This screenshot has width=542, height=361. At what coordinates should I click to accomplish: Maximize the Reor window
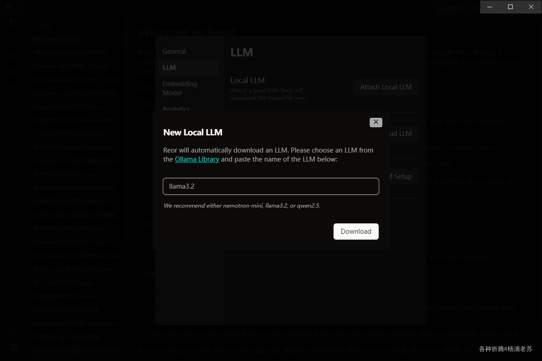coord(510,7)
